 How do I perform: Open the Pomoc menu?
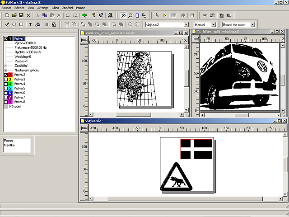80,8
